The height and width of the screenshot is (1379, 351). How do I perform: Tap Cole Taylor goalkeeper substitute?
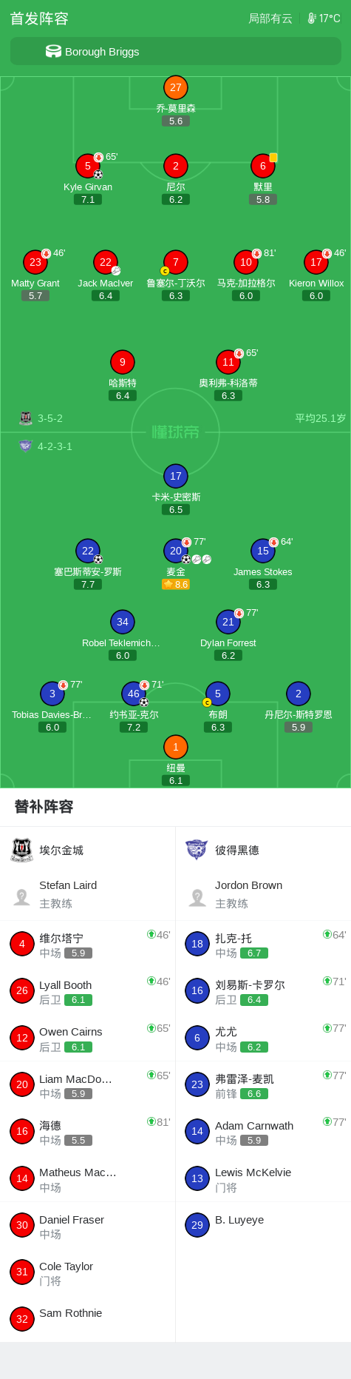pyautogui.click(x=88, y=1272)
